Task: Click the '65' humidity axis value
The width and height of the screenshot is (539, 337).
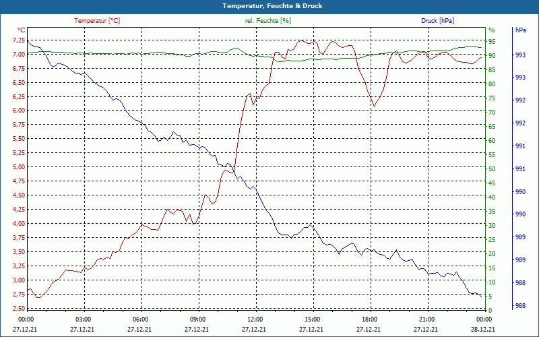Action: click(492, 127)
